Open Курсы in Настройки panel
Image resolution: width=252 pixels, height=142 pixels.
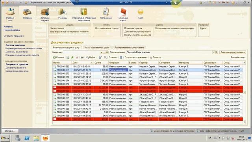(x=203, y=28)
